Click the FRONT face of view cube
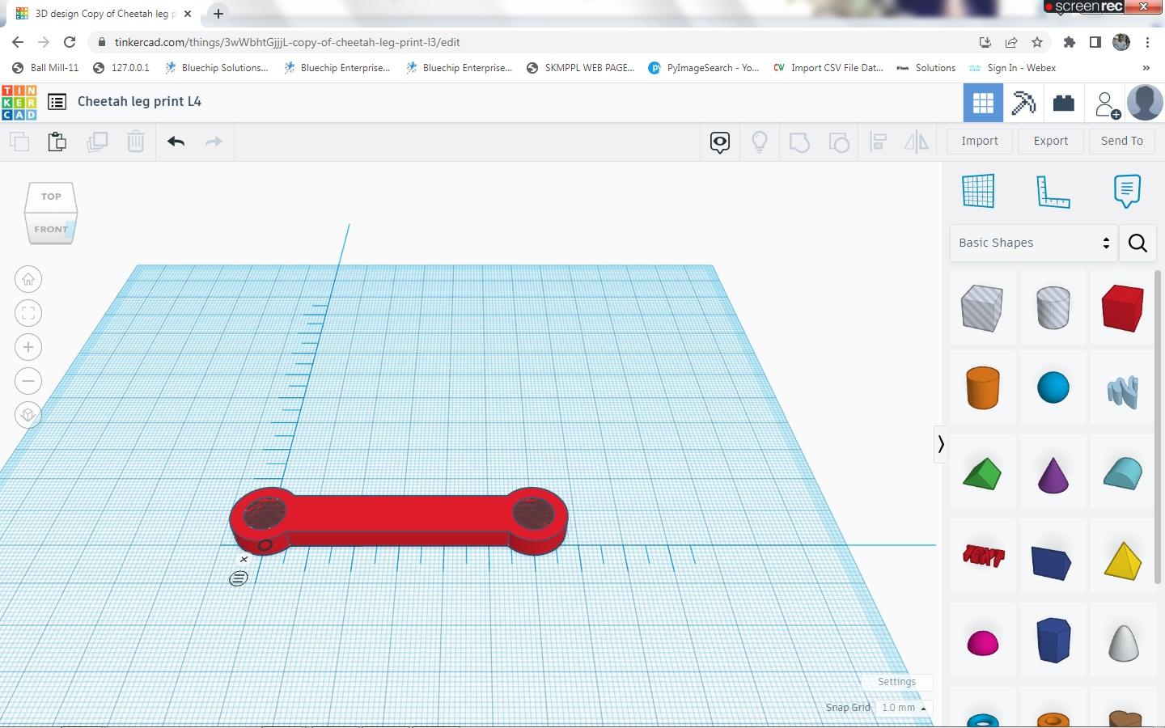This screenshot has width=1165, height=728. tap(51, 229)
